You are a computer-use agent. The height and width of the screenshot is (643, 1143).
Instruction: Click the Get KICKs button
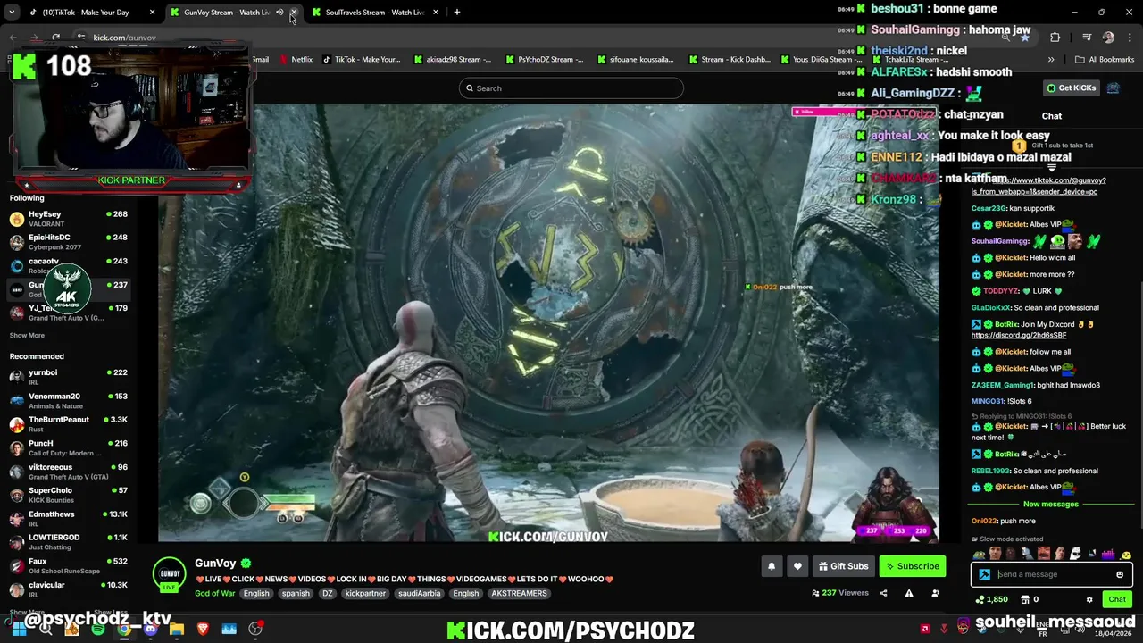click(x=1071, y=88)
